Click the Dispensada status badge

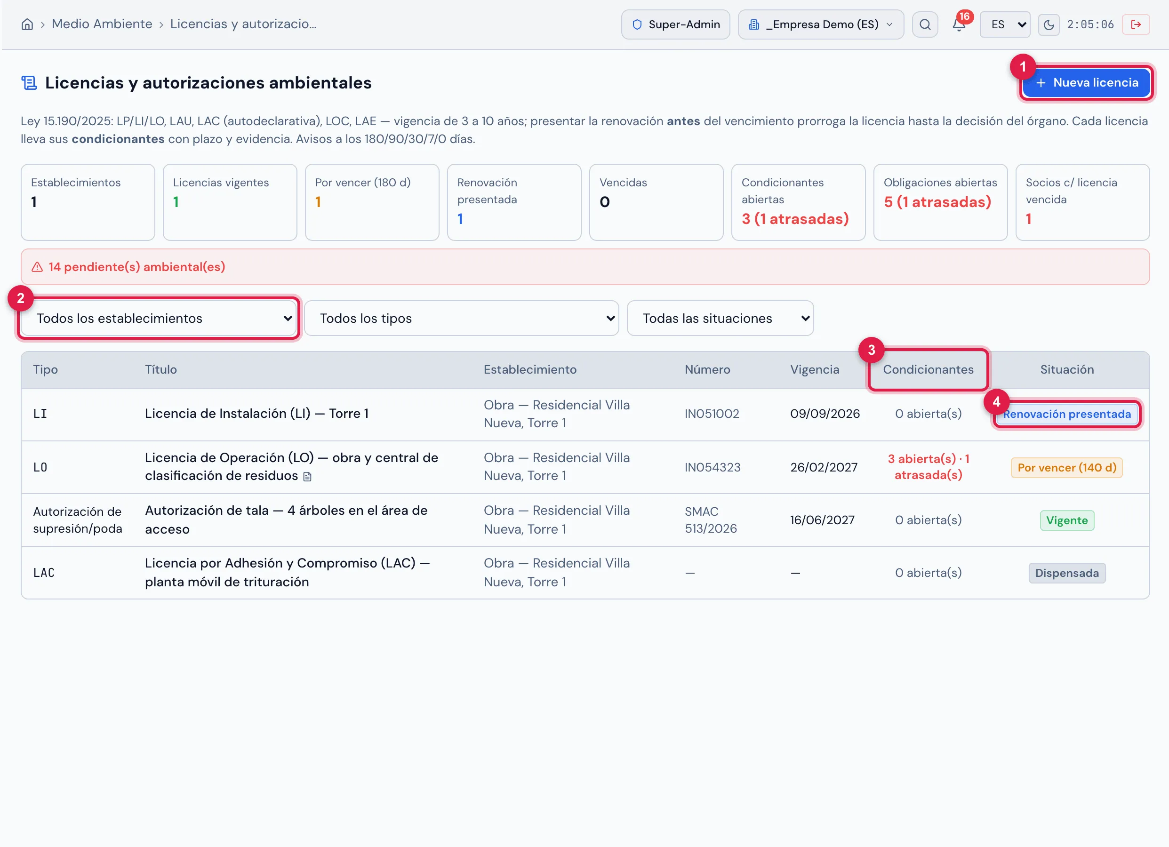1067,573
